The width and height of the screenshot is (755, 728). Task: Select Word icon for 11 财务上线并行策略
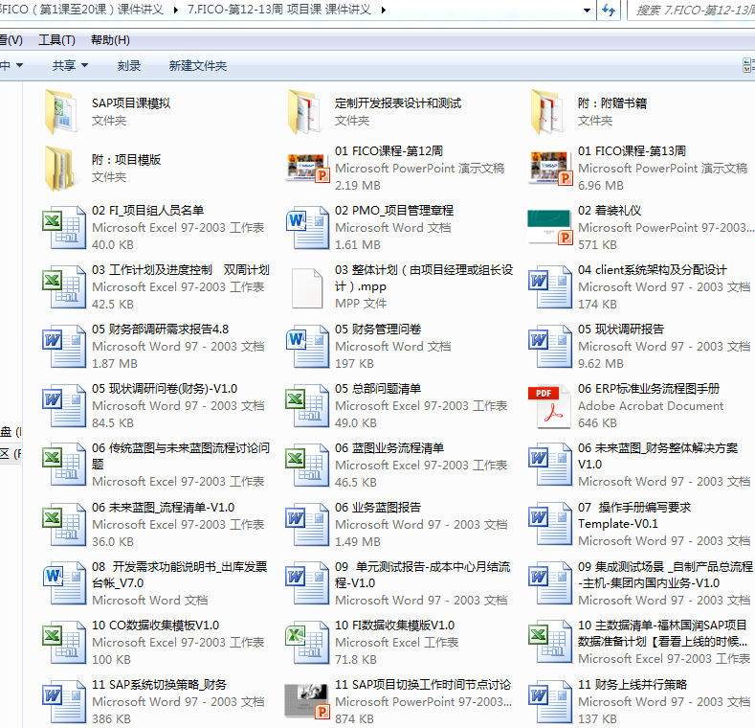coord(549,702)
